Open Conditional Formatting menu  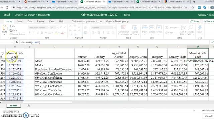coord(123,30)
